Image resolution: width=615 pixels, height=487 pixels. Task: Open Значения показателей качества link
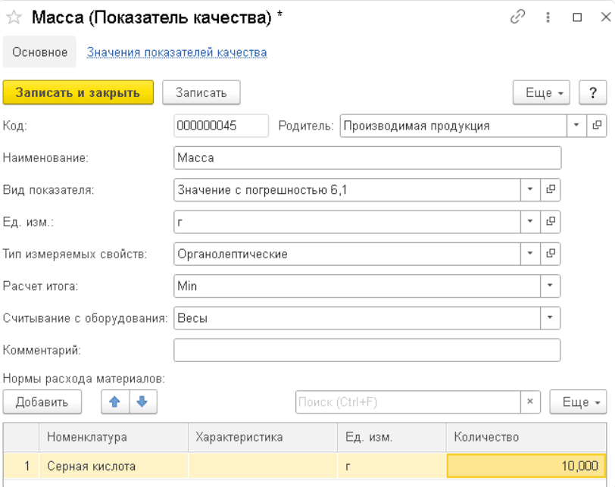coord(177,52)
